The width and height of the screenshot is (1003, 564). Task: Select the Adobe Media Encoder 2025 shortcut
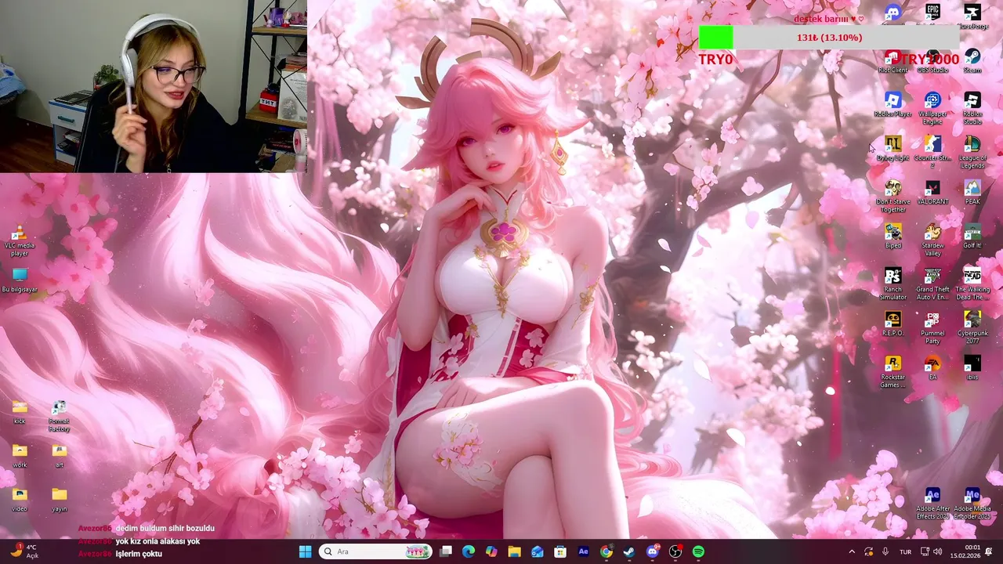(972, 503)
